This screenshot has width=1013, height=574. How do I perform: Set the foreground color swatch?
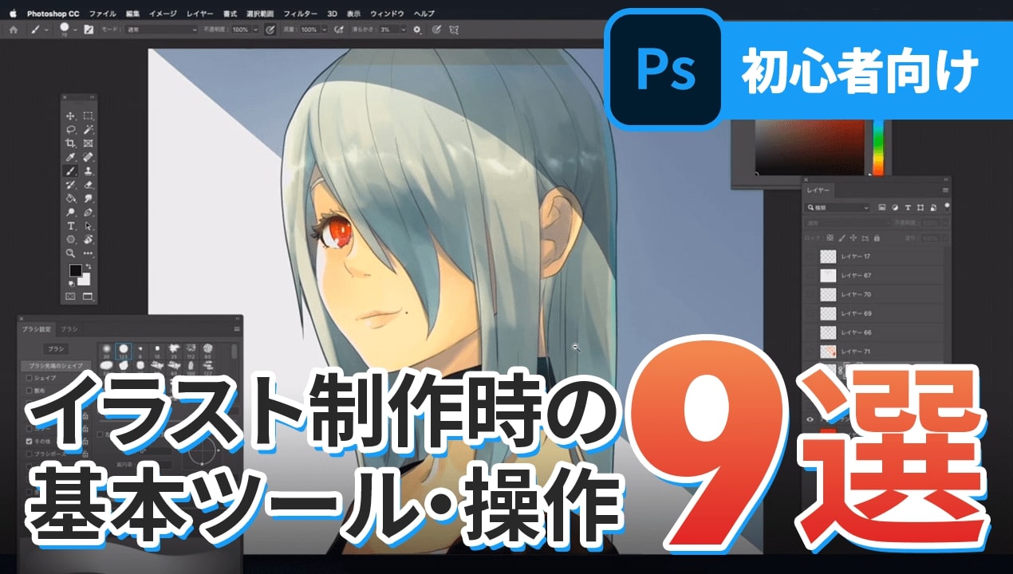click(x=74, y=272)
